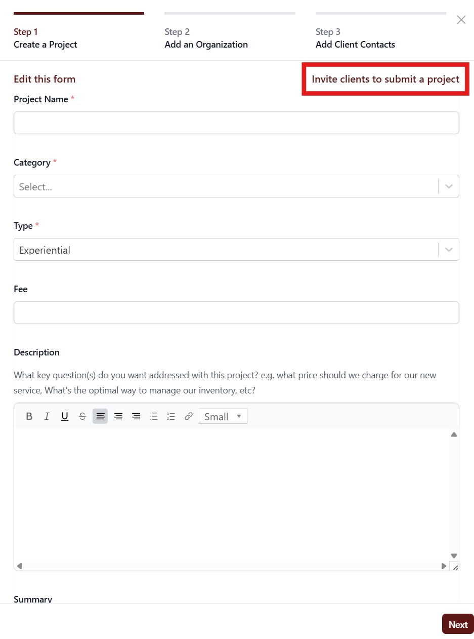Apply strikethrough from the editor toolbar
474x639 pixels.
pyautogui.click(x=82, y=416)
